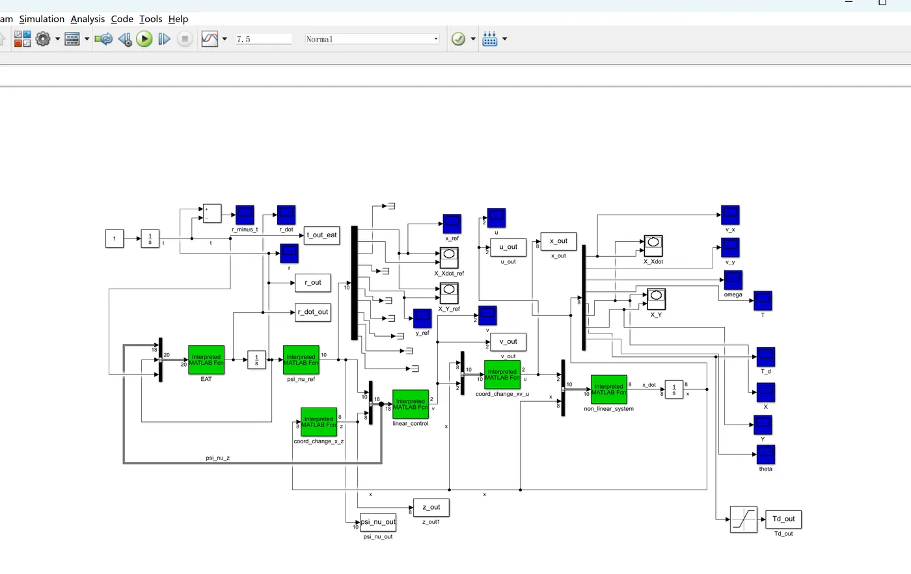The width and height of the screenshot is (911, 574).
Task: Click the Model Advisor checkmark icon
Action: [458, 39]
